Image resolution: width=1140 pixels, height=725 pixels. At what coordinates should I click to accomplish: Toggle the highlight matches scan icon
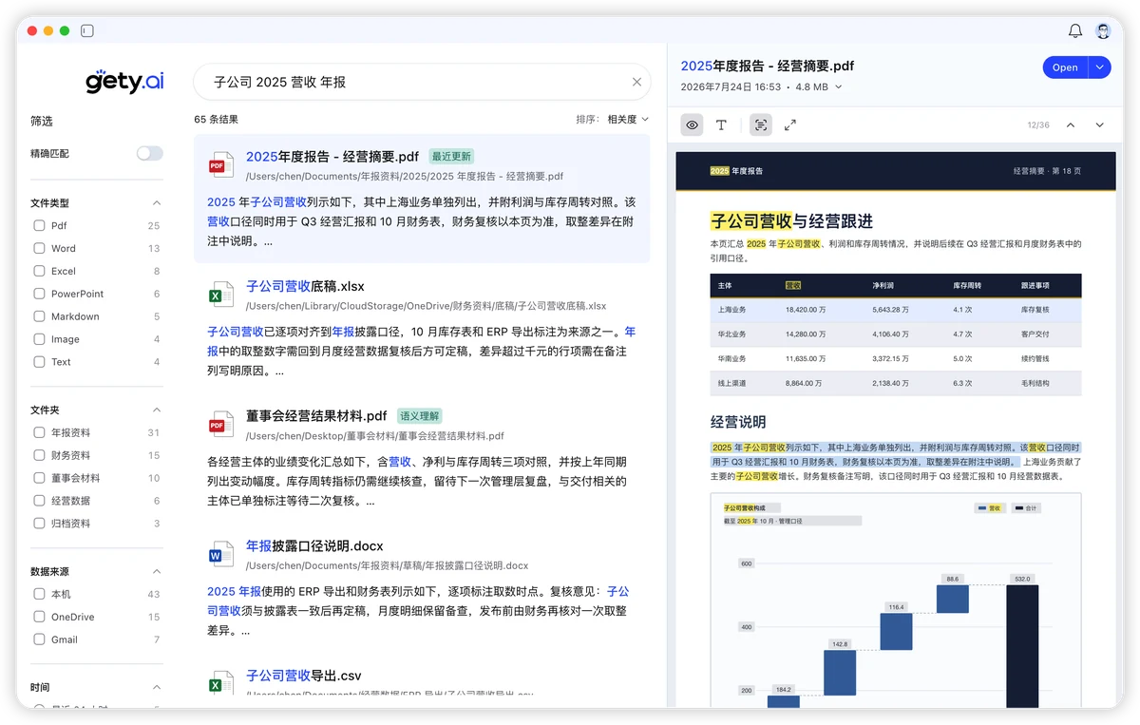[x=760, y=124]
